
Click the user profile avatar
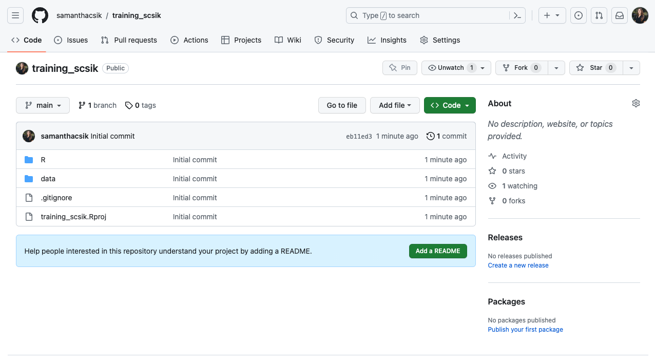[640, 15]
